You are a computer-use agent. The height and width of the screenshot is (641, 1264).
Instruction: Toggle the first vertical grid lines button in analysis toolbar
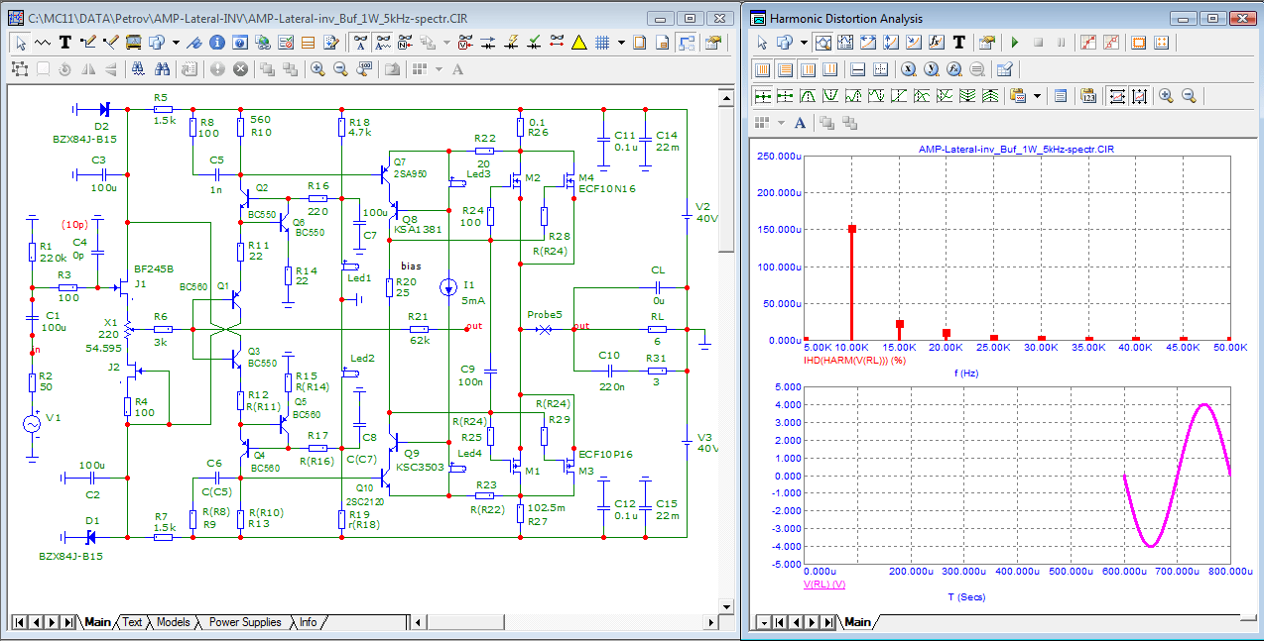point(763,68)
